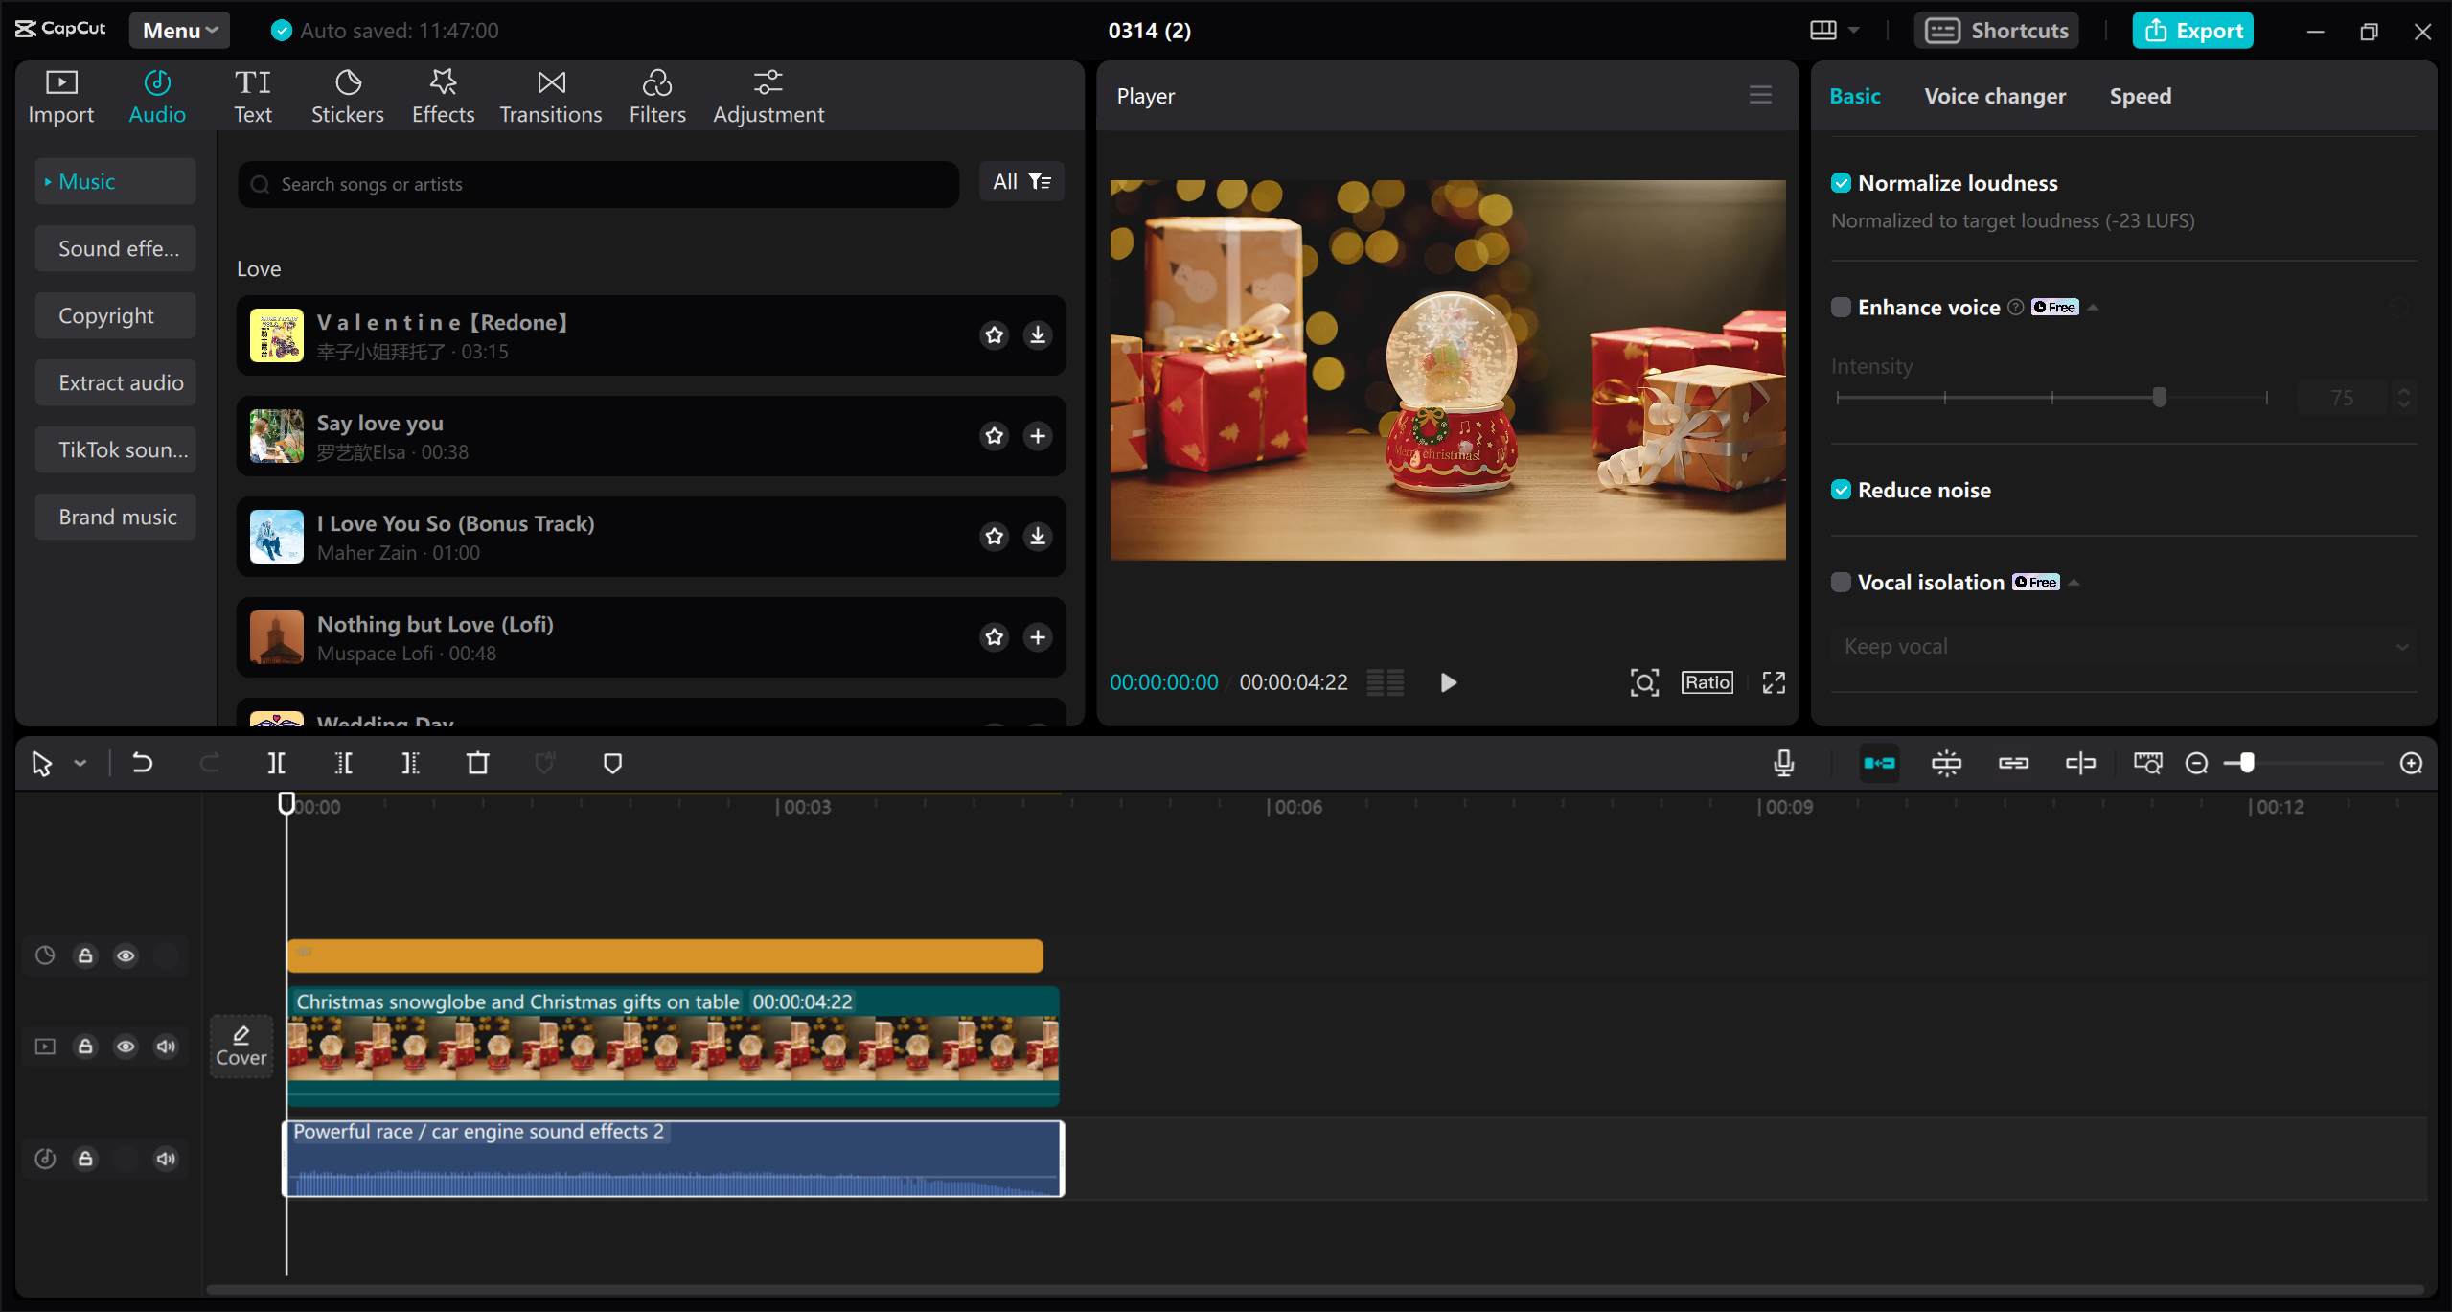
Task: Download the song Valentine Redone
Action: coord(1038,335)
